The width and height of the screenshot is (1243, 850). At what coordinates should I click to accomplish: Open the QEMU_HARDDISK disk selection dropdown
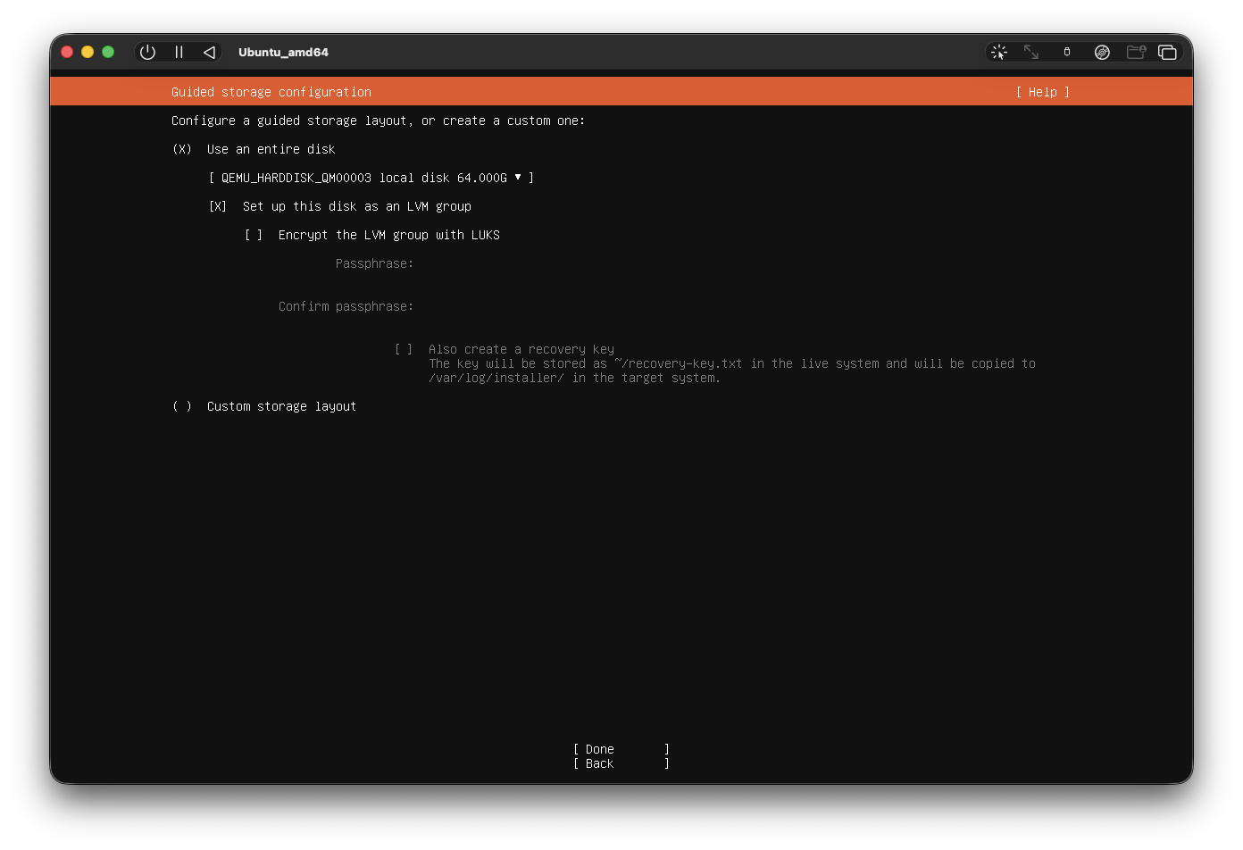coord(371,178)
